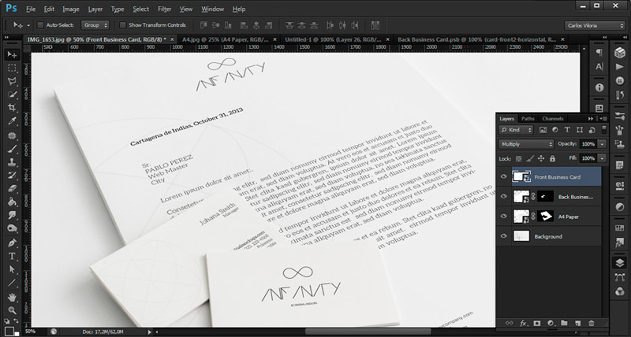Viewport: 631px width, 337px height.
Task: Select the Hand tool
Action: coord(12,297)
